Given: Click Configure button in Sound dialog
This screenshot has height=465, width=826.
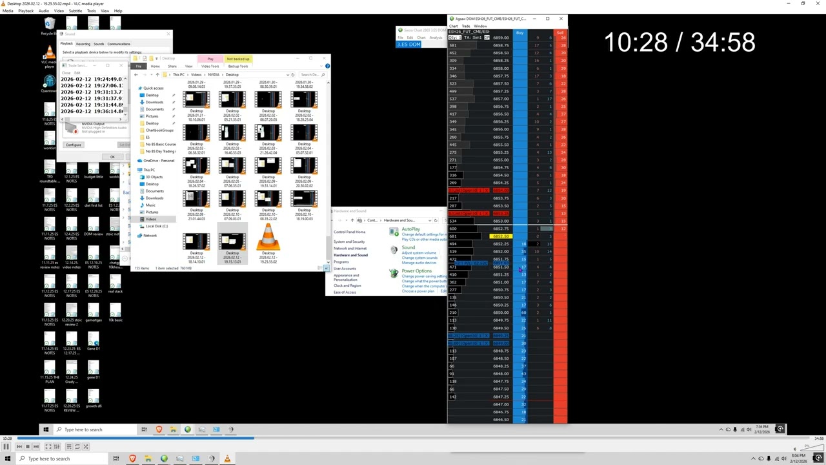Looking at the screenshot, I should point(74,145).
